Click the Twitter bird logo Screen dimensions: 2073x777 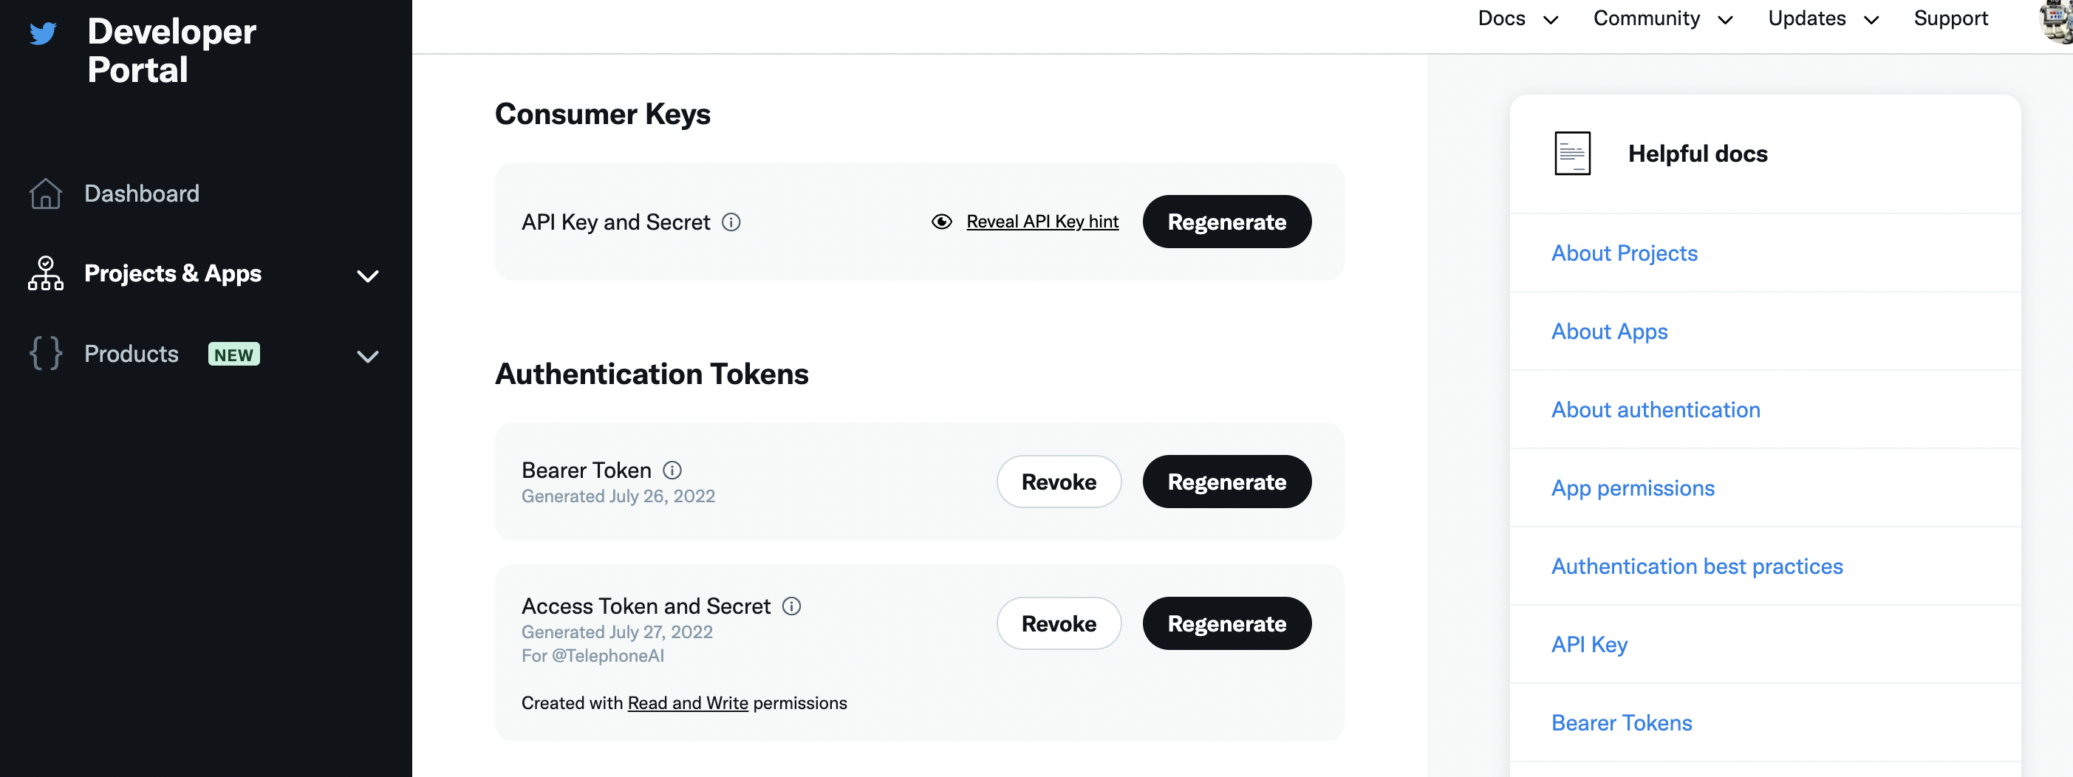coord(43,33)
